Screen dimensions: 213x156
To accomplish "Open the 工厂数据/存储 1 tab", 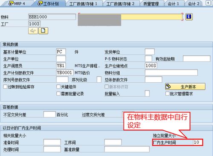I will pos(83,4).
